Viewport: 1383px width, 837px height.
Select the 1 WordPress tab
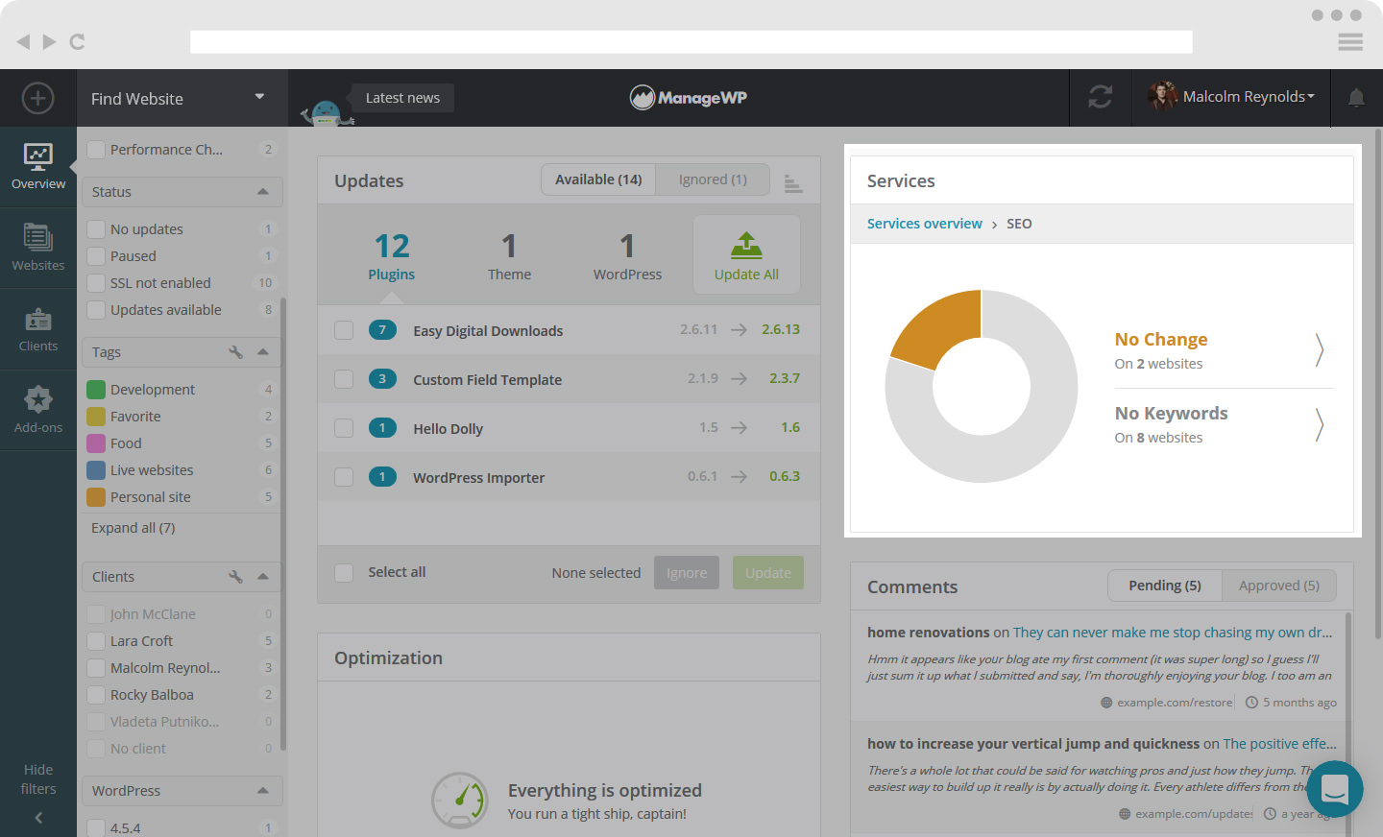tap(627, 255)
